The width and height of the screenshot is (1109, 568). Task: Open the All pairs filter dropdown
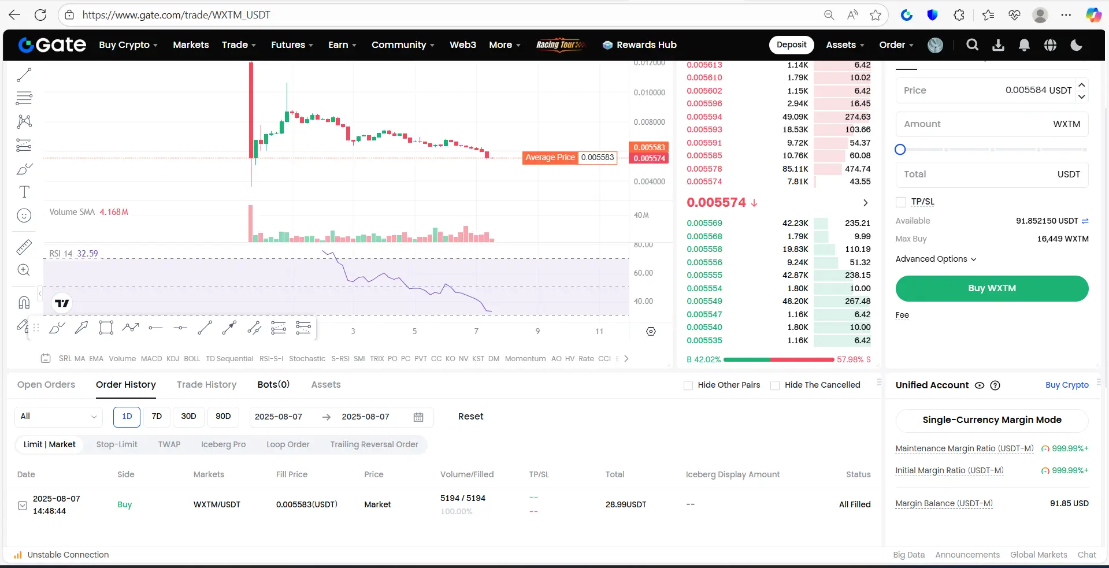pyautogui.click(x=58, y=417)
